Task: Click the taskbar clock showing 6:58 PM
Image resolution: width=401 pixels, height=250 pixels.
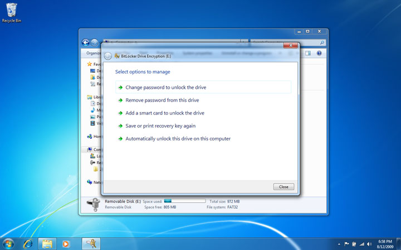Action: coord(384,243)
